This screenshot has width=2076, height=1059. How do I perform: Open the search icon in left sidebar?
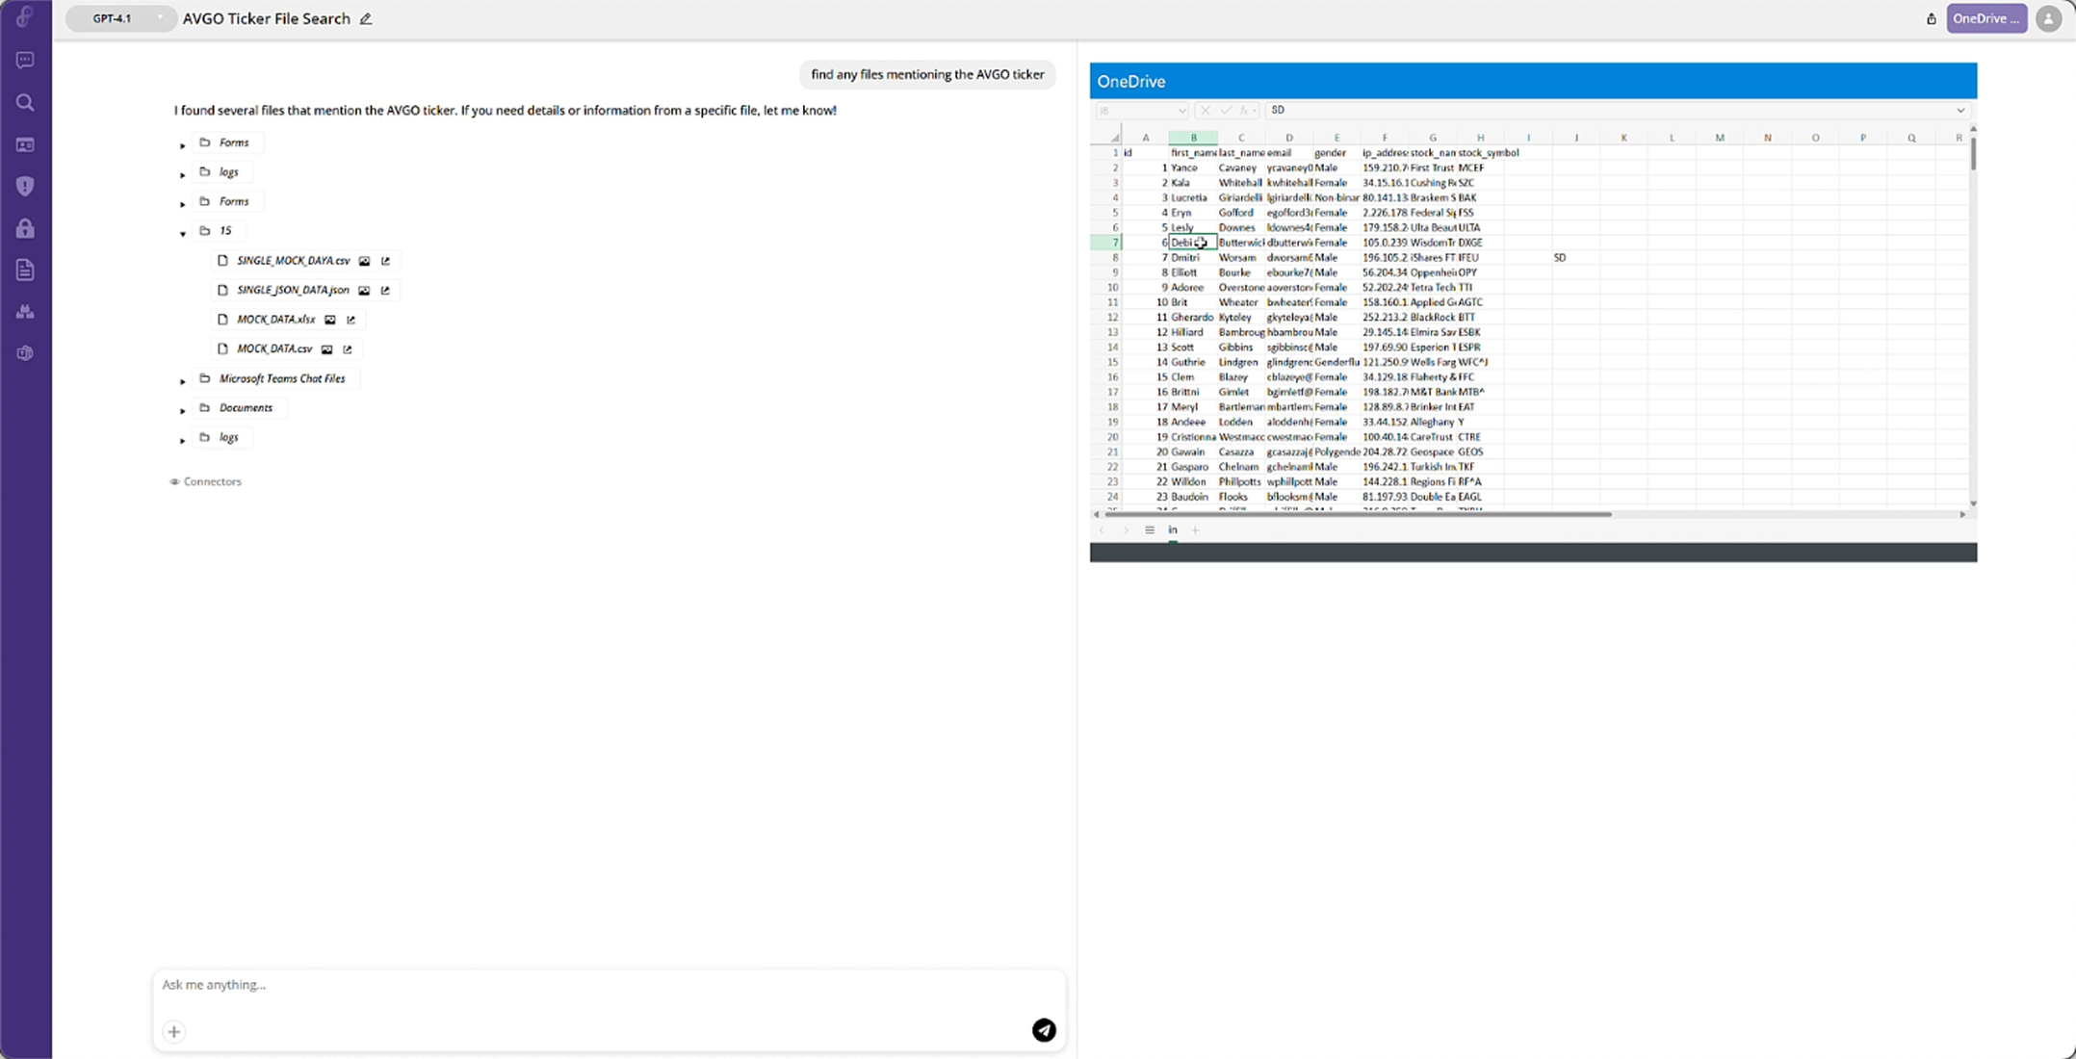coord(25,102)
